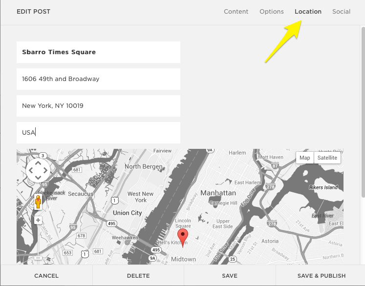365x286 pixels.
Task: Click the zoom slider track on map
Action: pos(38,239)
